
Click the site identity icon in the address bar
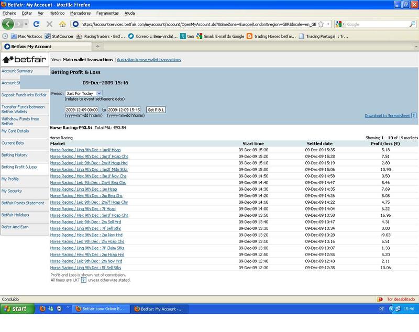click(x=75, y=24)
